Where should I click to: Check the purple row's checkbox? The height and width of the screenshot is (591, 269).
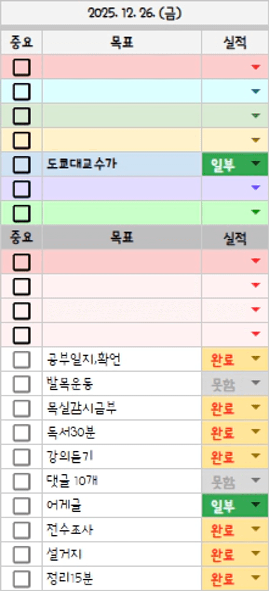point(21,189)
